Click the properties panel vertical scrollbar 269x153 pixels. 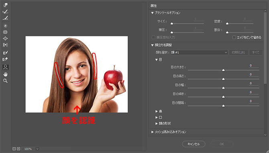click(265, 48)
